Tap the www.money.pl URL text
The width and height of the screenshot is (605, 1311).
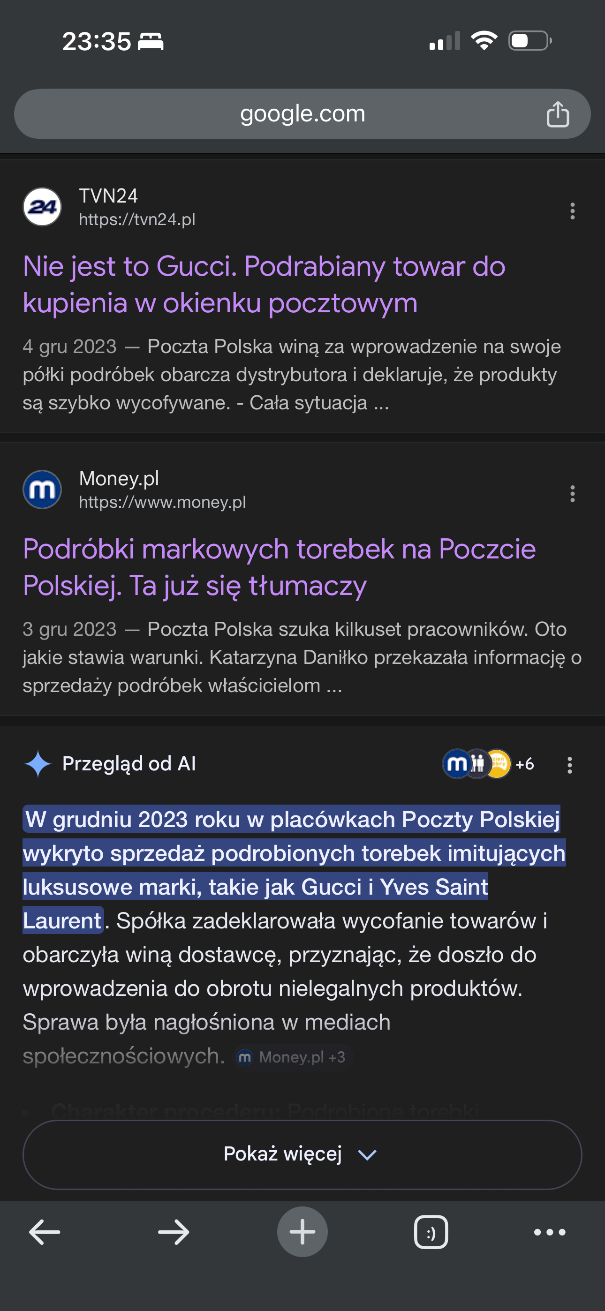tap(162, 502)
